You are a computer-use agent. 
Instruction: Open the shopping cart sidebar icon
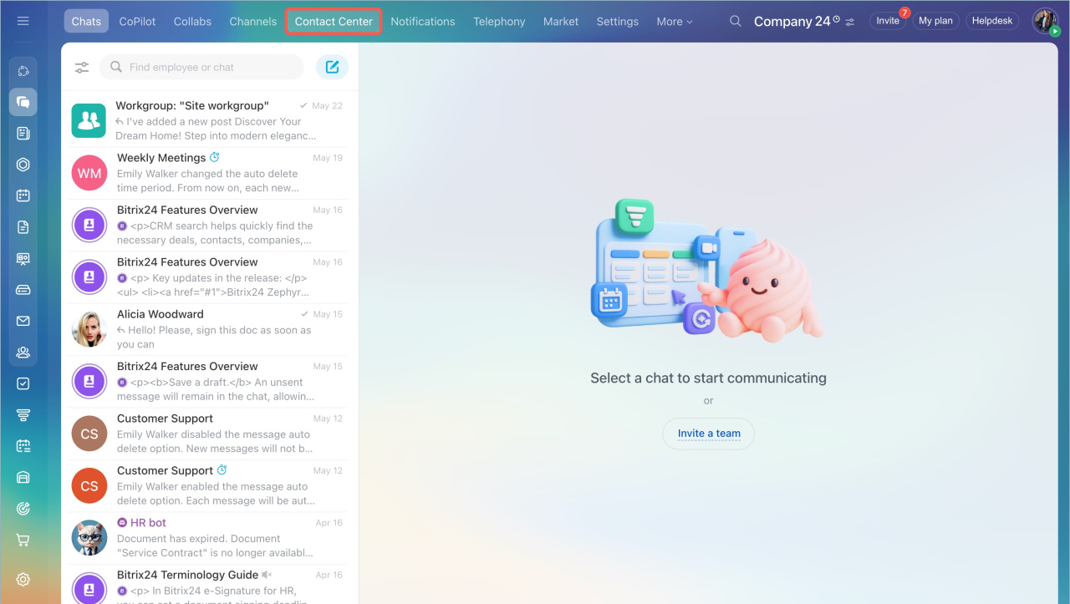23,541
